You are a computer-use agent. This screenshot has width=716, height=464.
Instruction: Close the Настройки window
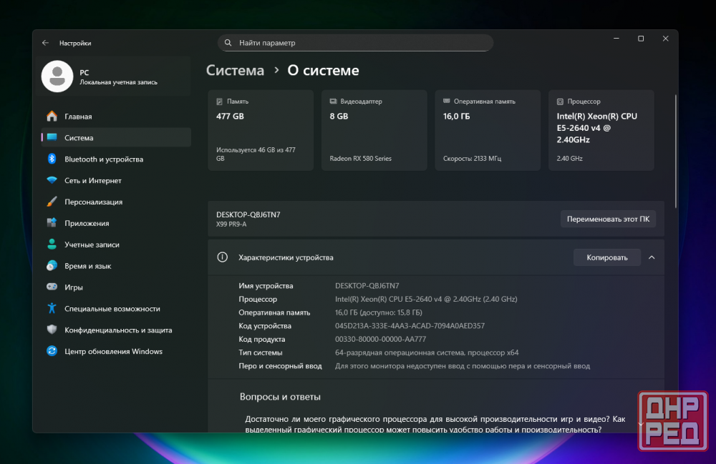pyautogui.click(x=665, y=39)
